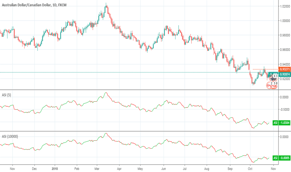Click the teal 0.92874 current price label
Screen dimensions: 291x172
(284, 74)
